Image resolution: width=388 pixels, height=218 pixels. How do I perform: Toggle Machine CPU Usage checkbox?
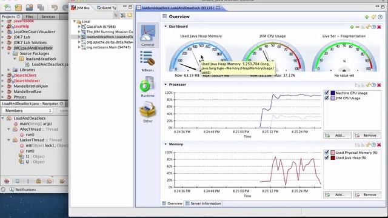[x=327, y=93]
